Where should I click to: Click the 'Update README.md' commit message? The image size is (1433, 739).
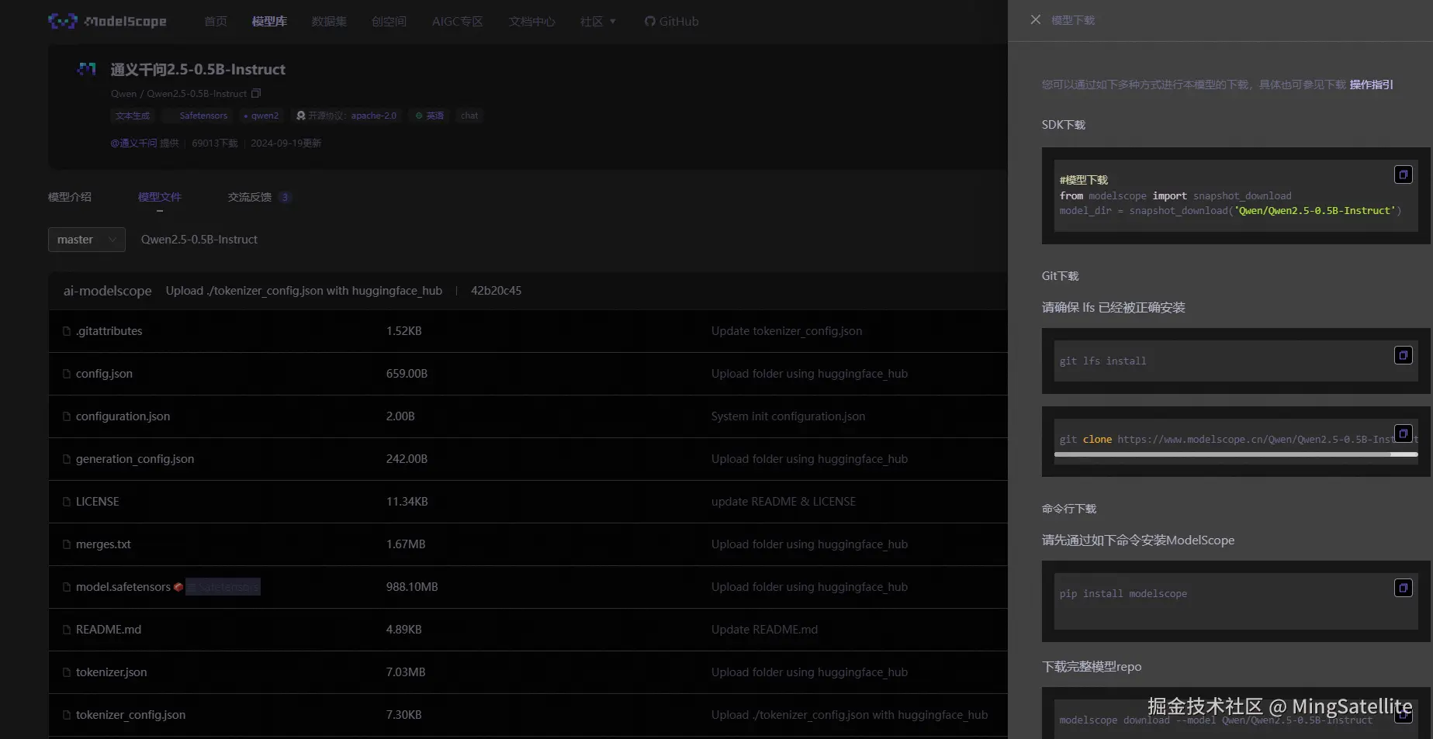(764, 630)
